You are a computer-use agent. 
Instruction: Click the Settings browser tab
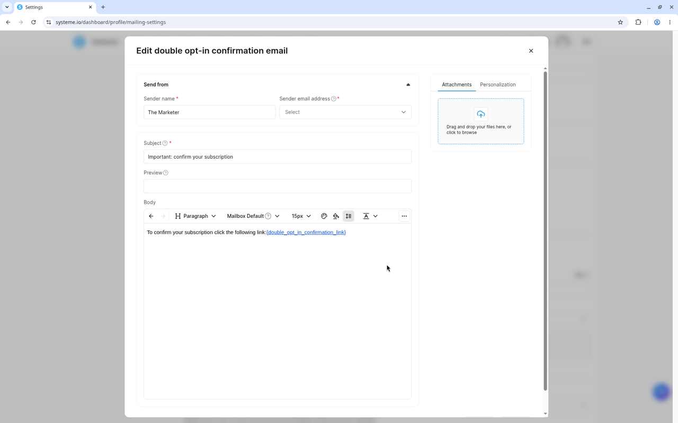55,7
